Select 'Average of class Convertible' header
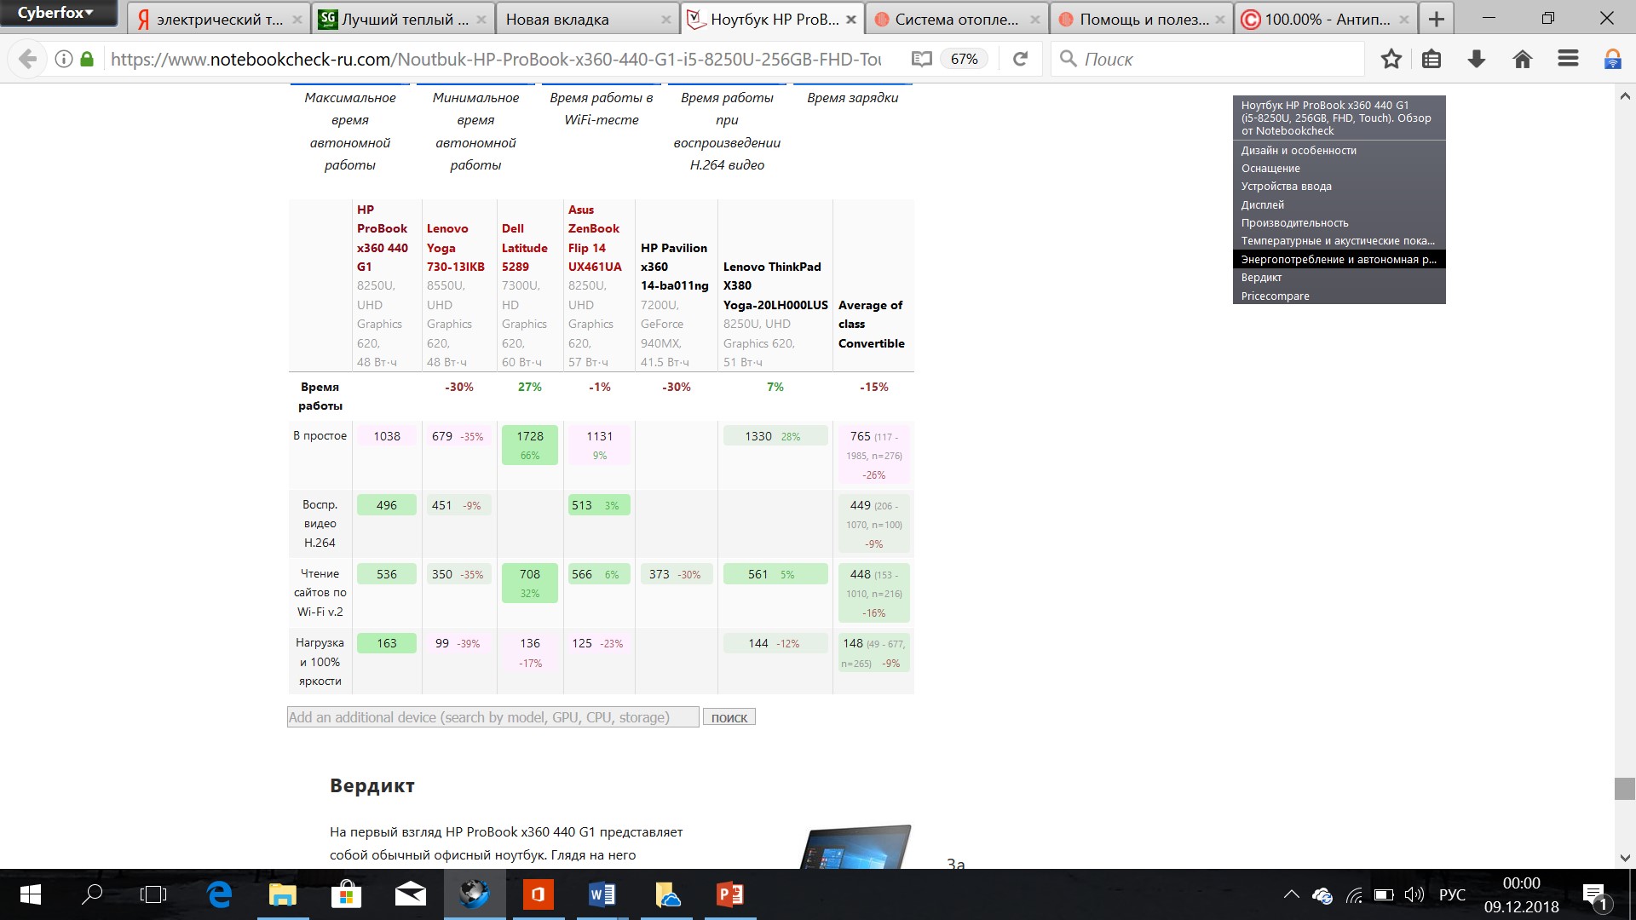Image resolution: width=1636 pixels, height=920 pixels. (871, 324)
